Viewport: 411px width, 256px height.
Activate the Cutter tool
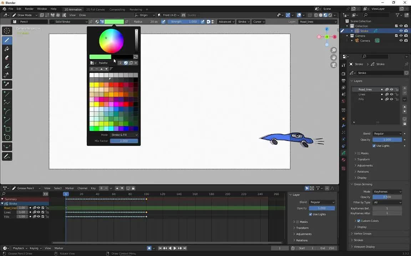[7, 75]
